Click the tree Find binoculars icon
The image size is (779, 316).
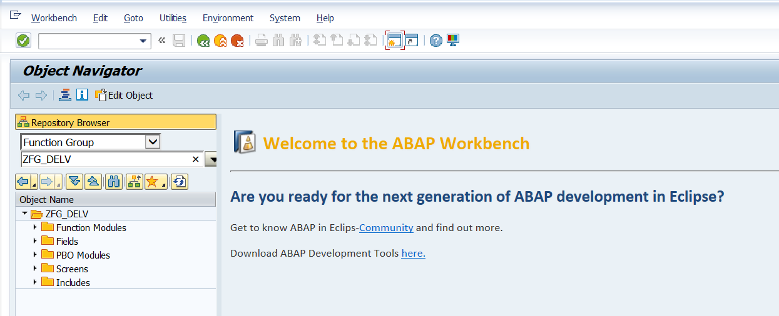(x=114, y=182)
